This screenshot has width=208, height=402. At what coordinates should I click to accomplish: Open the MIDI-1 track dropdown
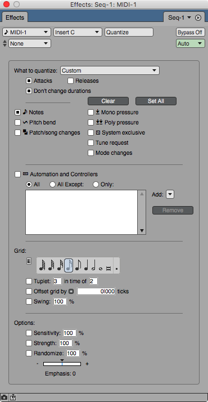coord(26,32)
